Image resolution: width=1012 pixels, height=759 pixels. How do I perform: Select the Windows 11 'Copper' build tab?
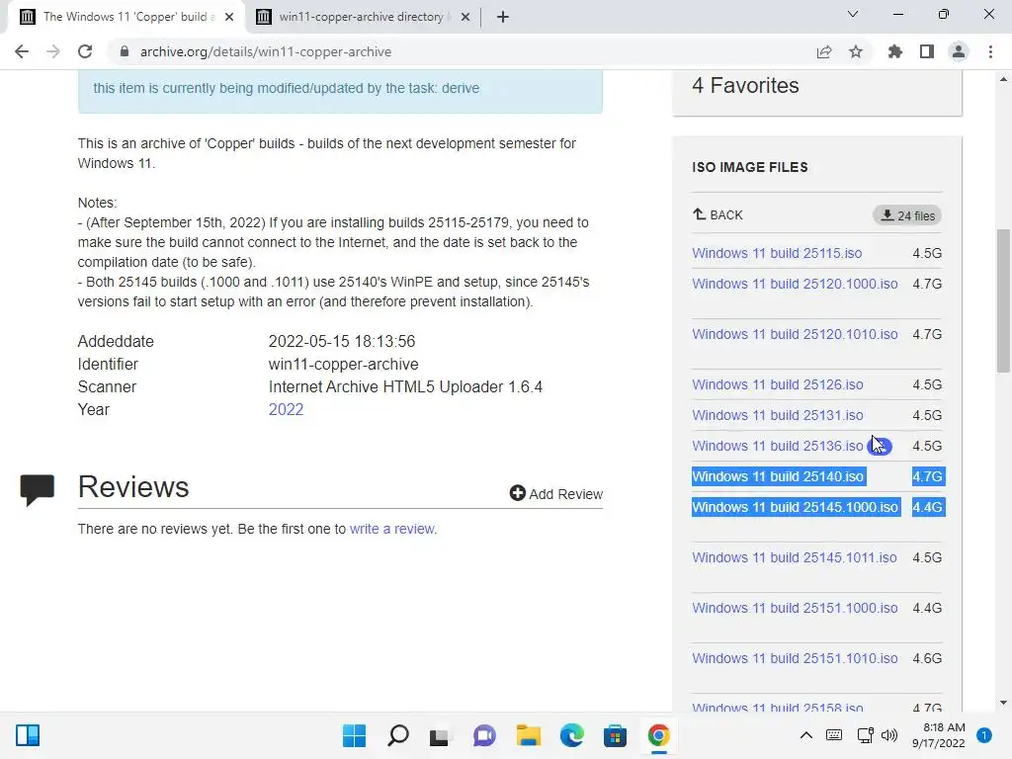[x=126, y=17]
